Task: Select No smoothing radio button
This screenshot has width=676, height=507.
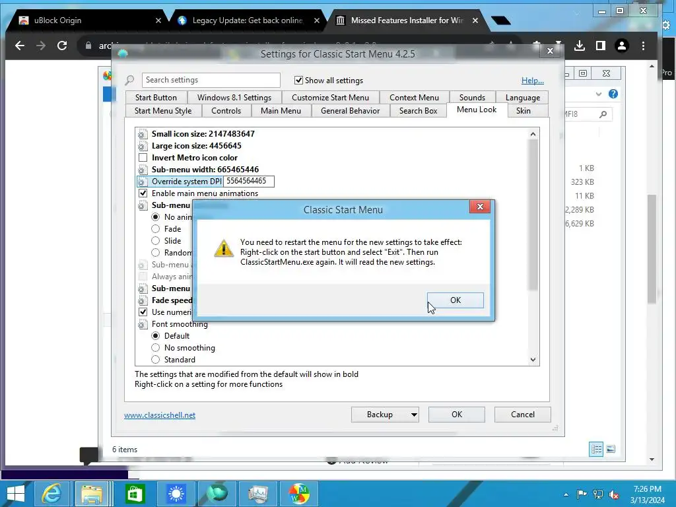Action: [155, 347]
